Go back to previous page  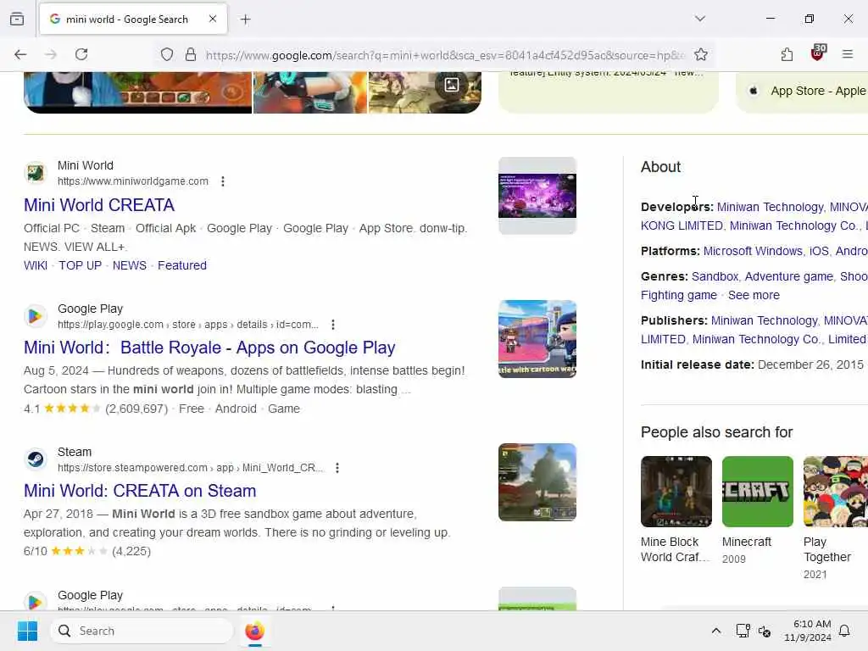point(20,54)
